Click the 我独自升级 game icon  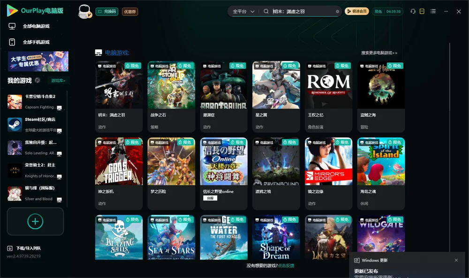click(15, 147)
